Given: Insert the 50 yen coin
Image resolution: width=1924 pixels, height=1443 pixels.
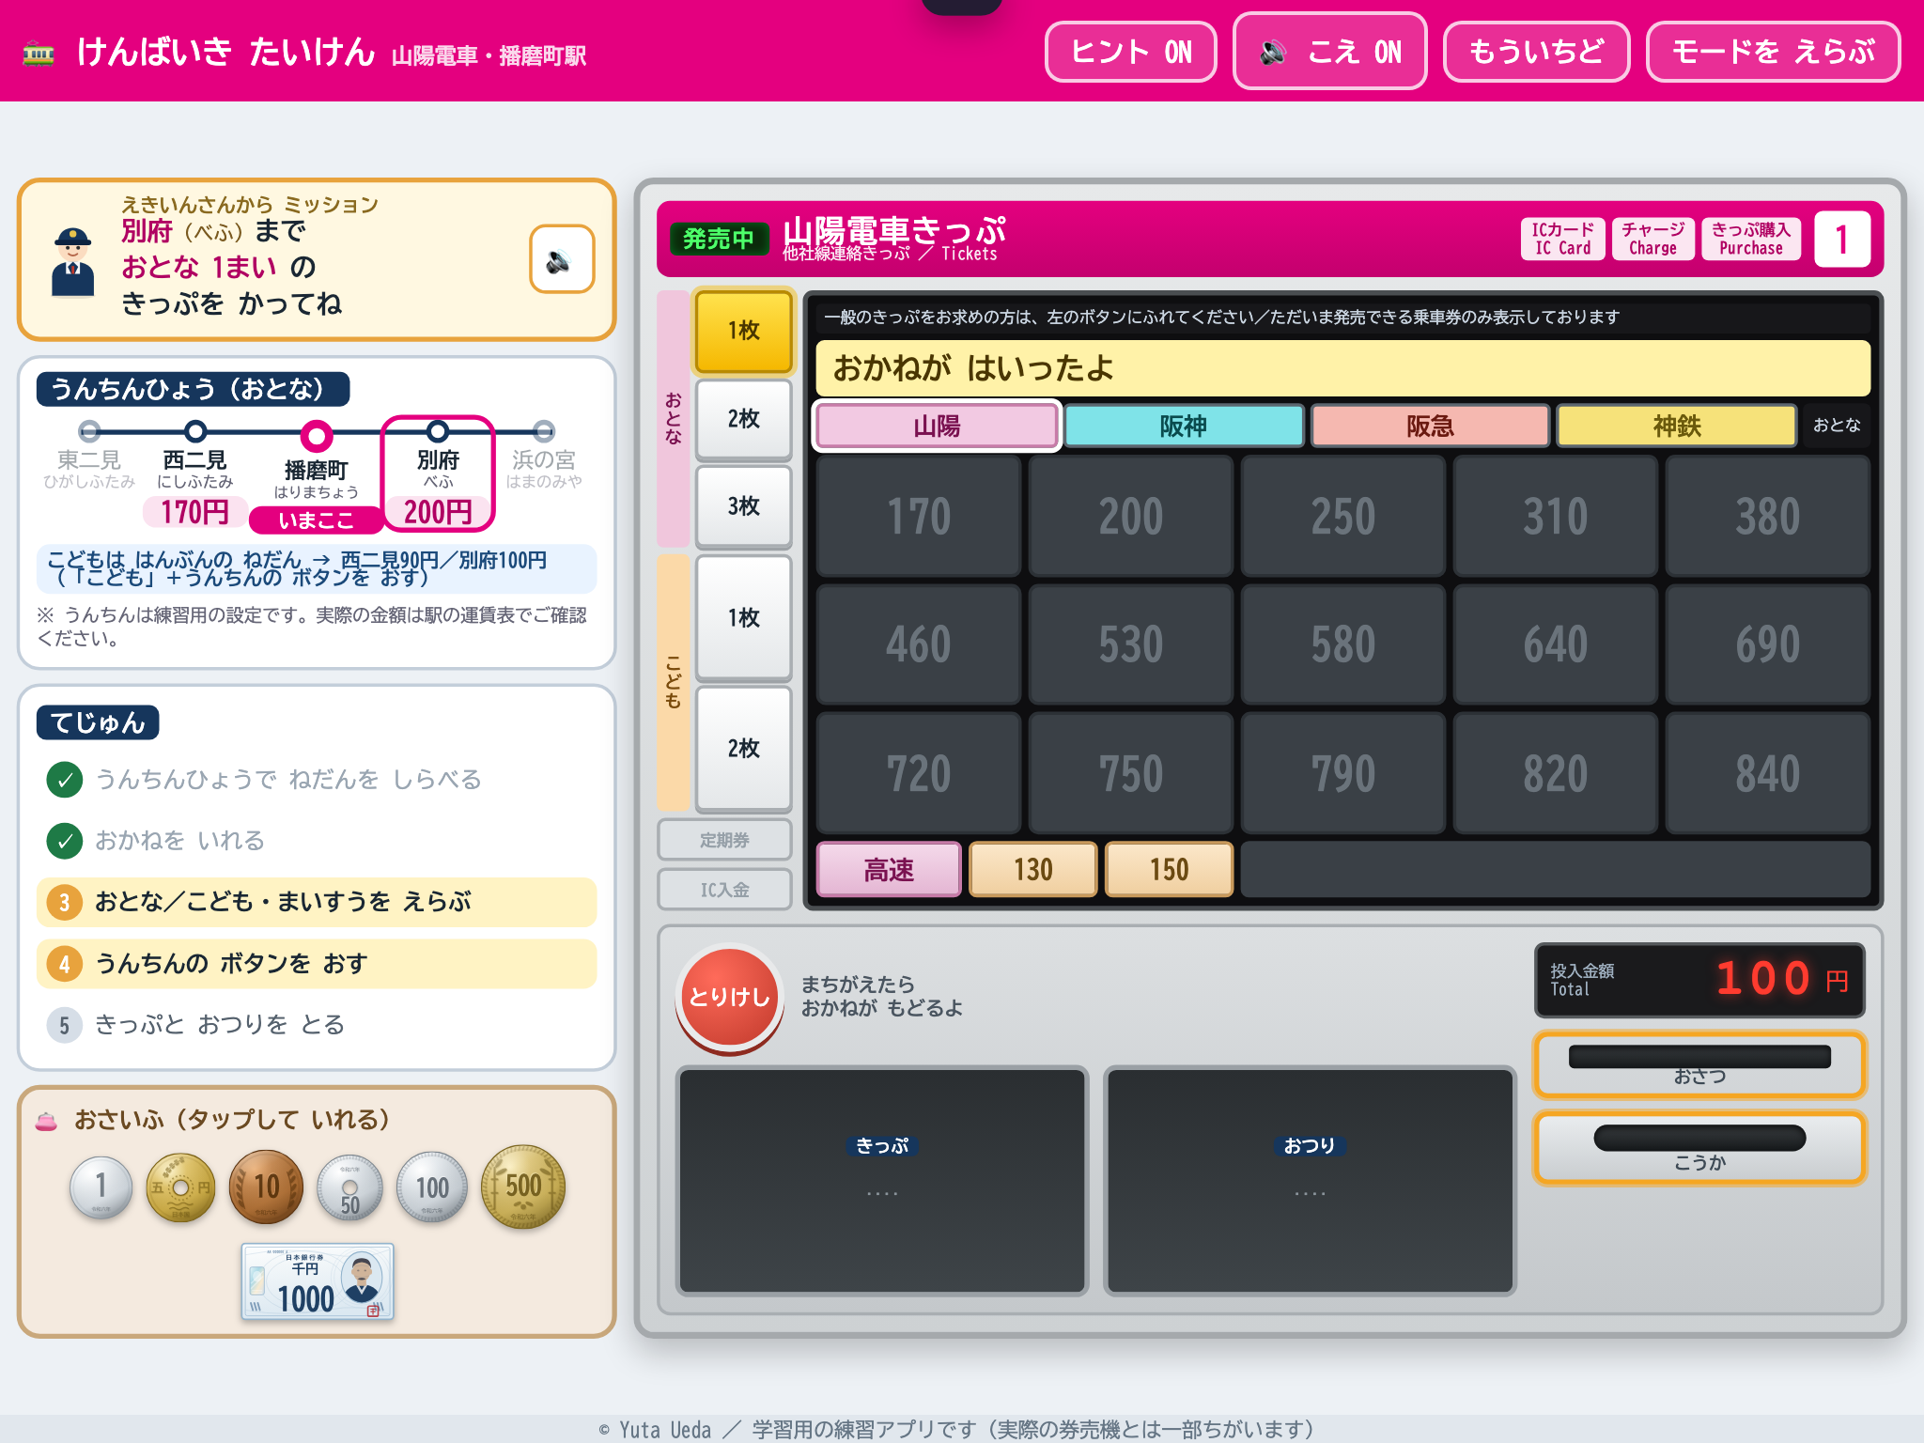Looking at the screenshot, I should point(349,1188).
